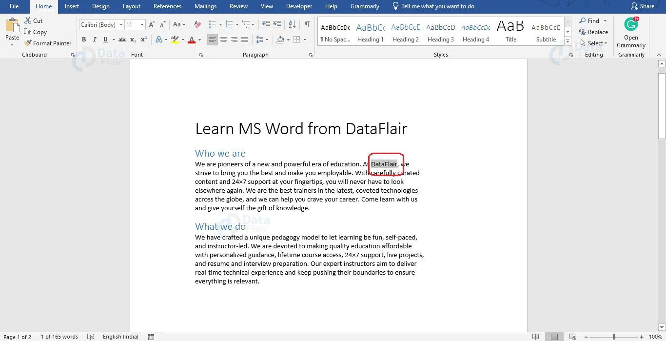Screen dimensions: 666x341
Task: Toggle Bold formatting
Action: point(83,39)
